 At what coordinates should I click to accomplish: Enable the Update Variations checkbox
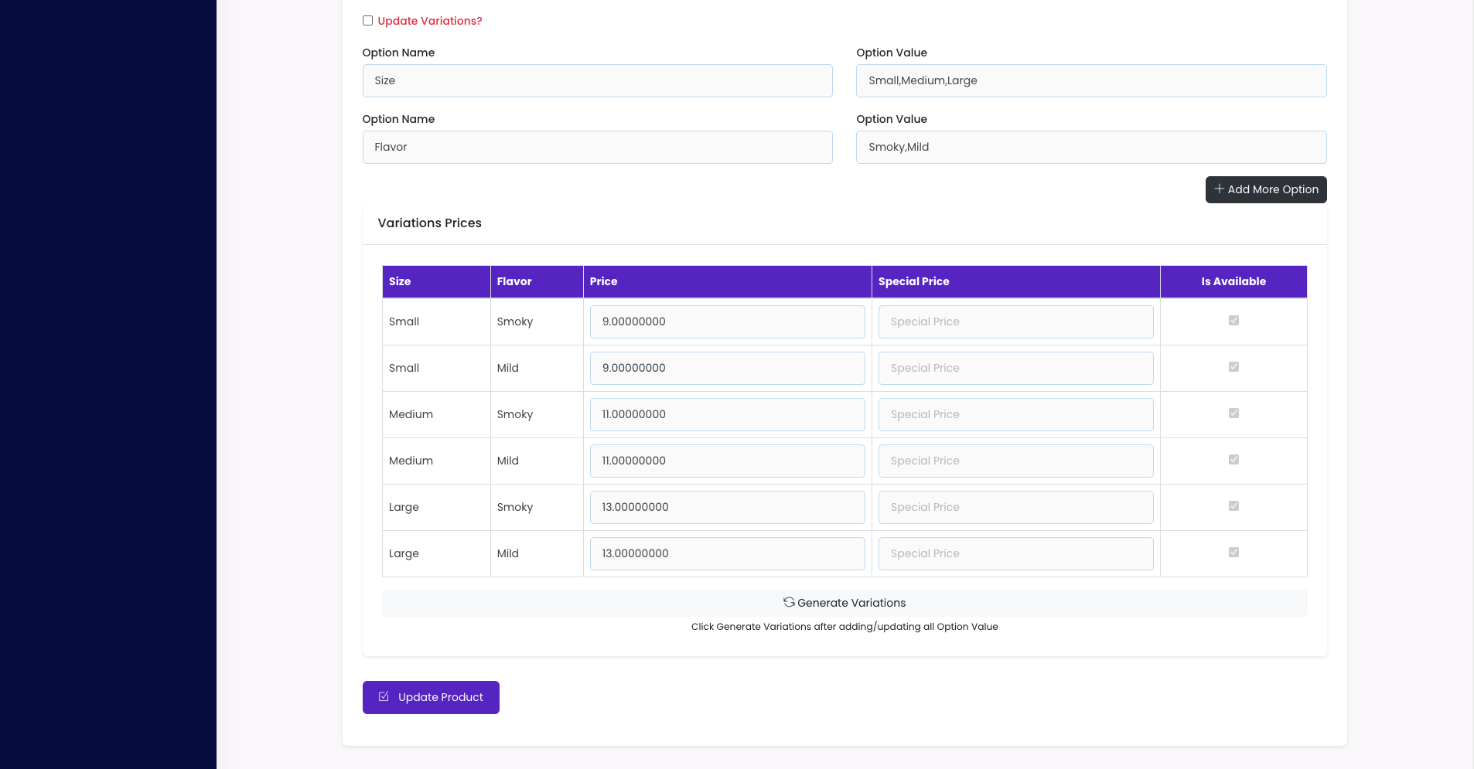tap(367, 21)
